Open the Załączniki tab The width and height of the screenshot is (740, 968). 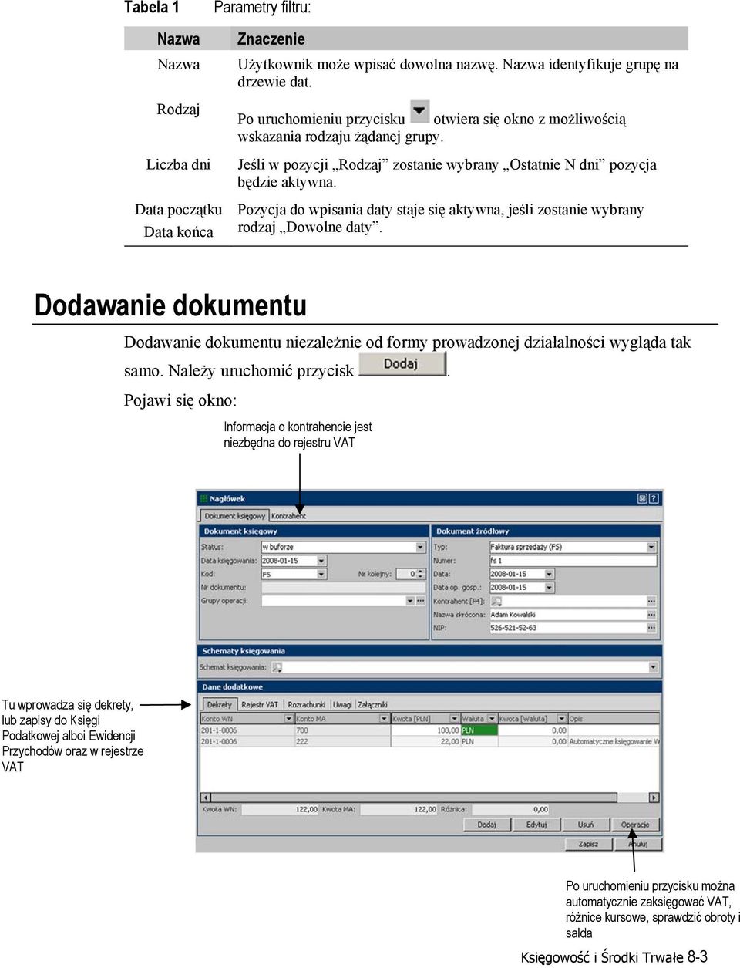pos(372,704)
